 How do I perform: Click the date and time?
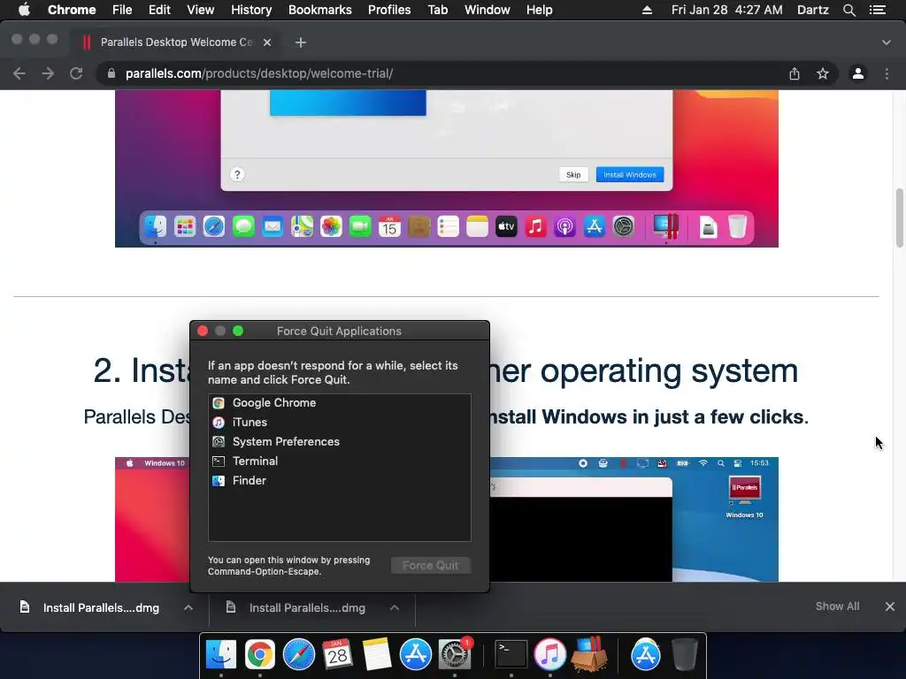click(727, 10)
